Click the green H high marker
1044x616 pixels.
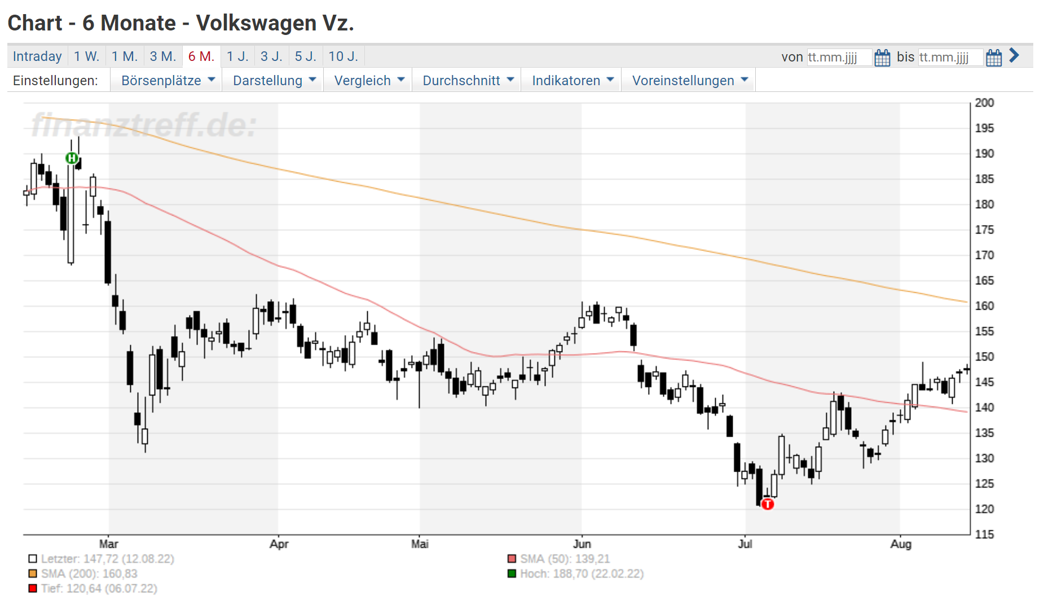pos(72,158)
